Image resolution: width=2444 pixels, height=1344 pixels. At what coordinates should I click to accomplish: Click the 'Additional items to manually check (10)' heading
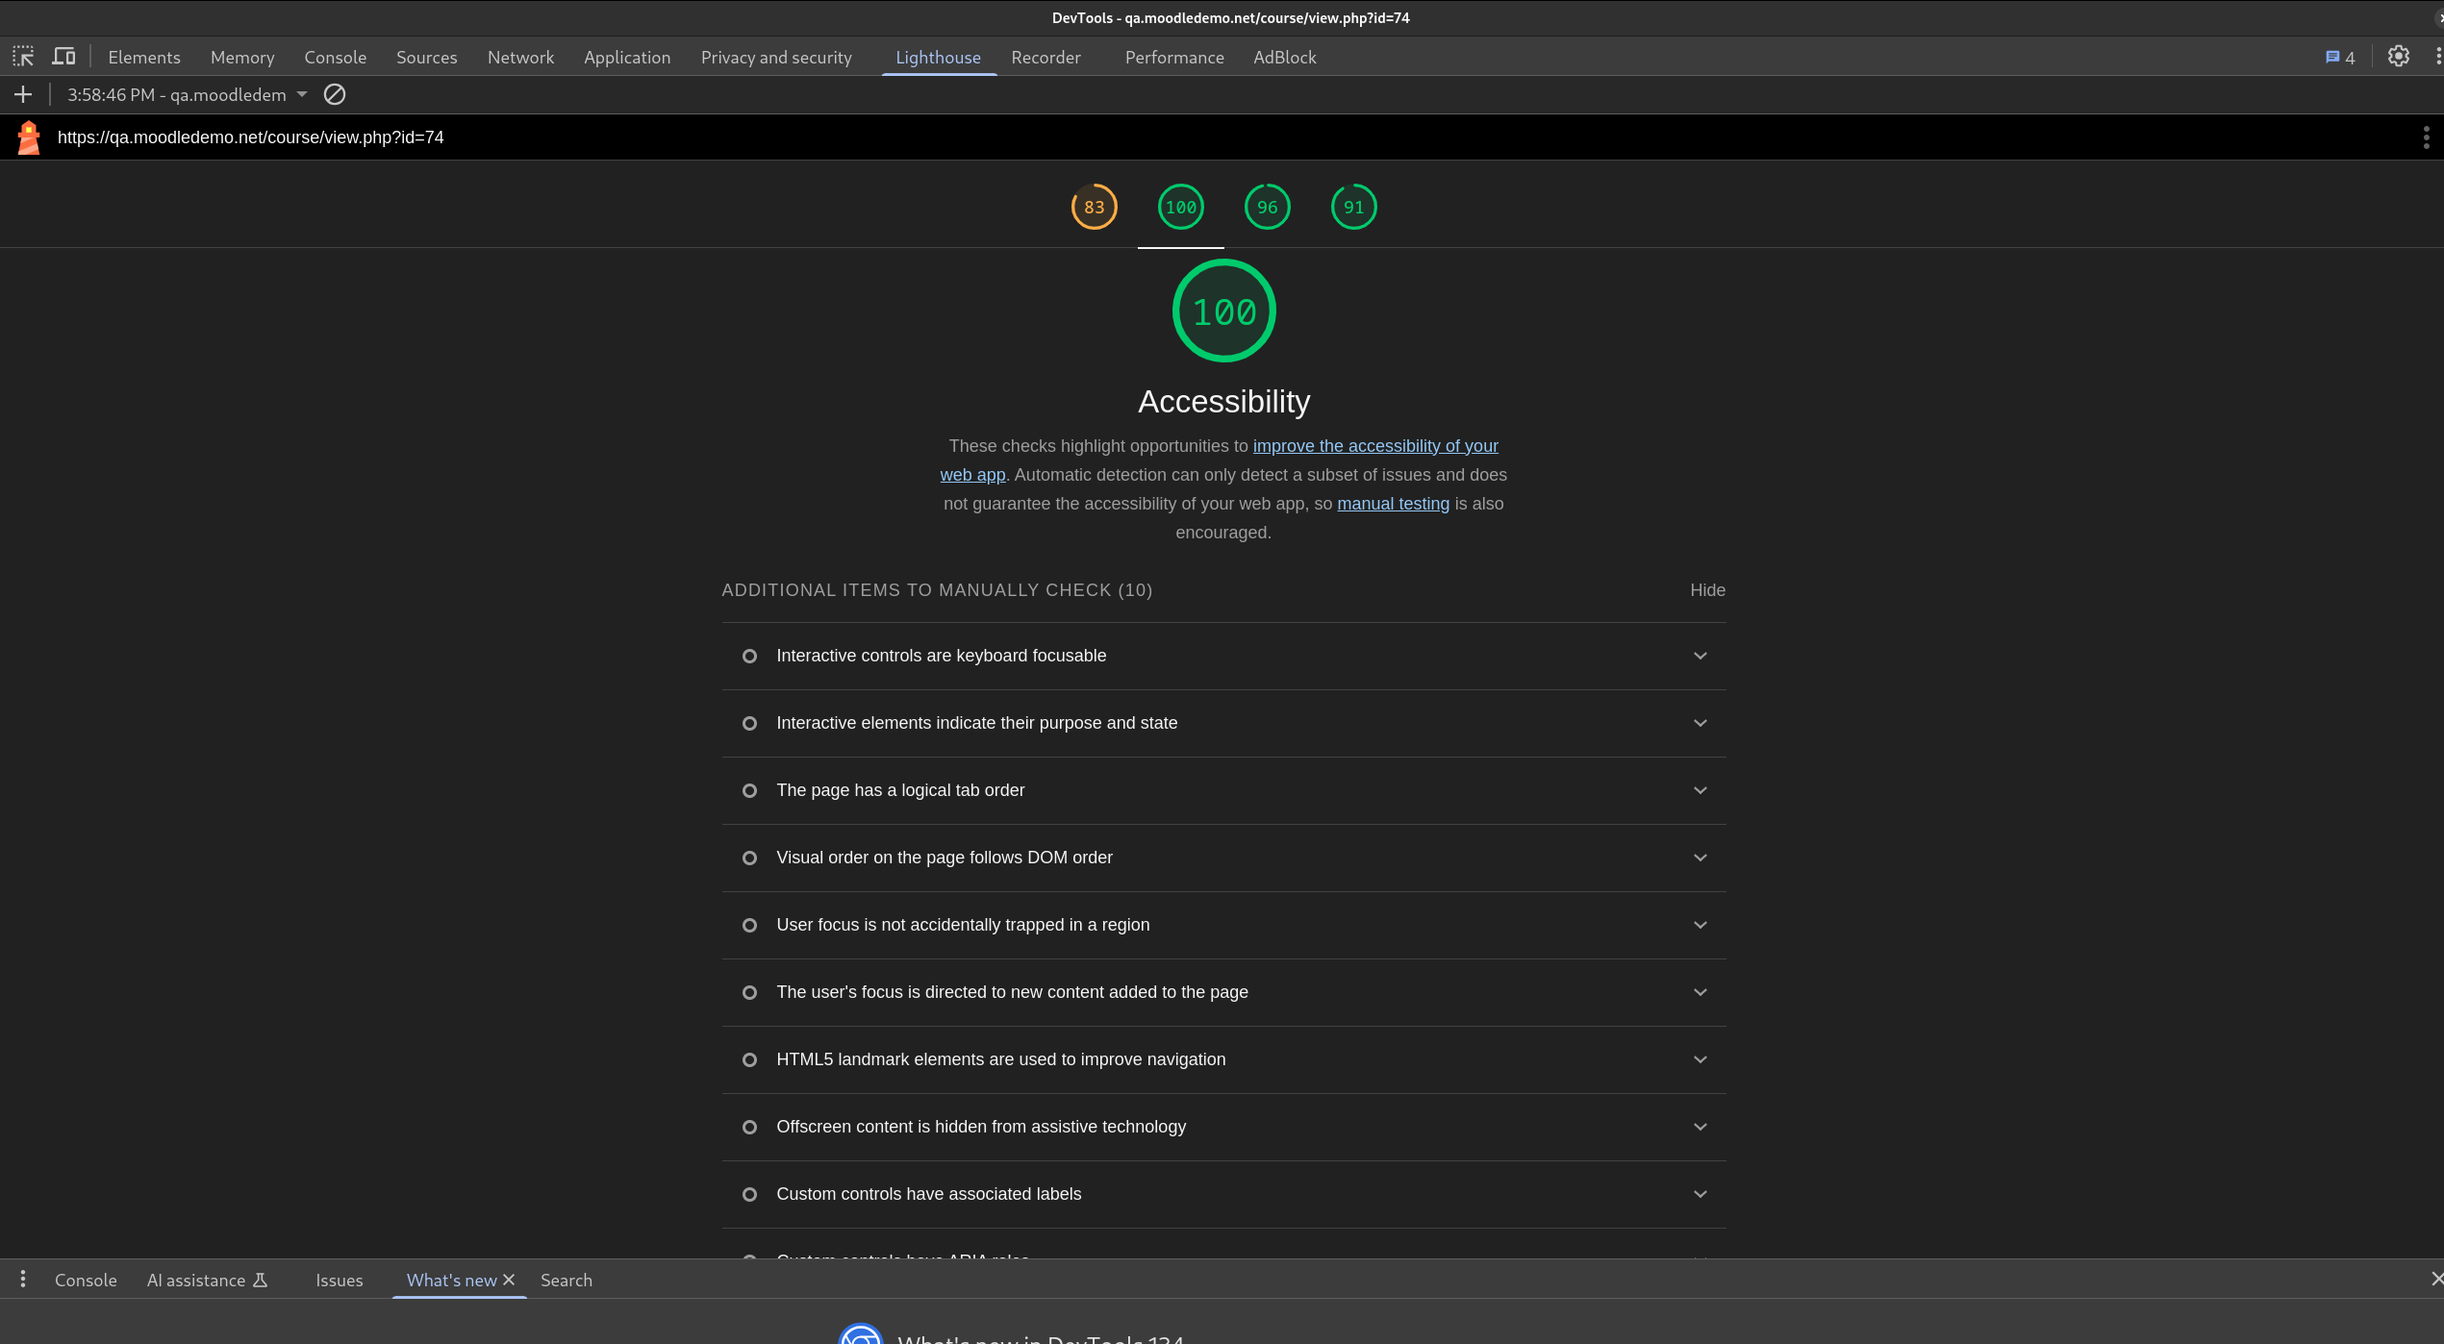click(937, 590)
